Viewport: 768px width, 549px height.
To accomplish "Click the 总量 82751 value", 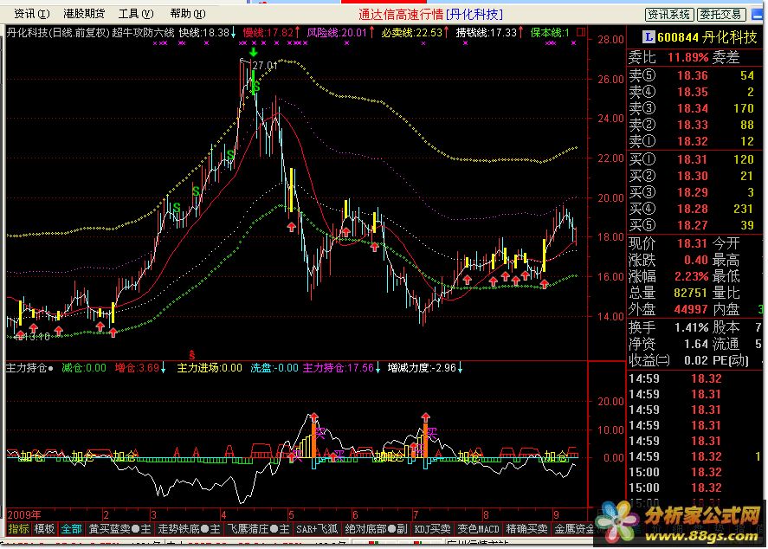I will (x=691, y=293).
